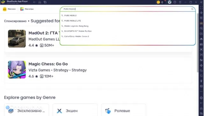Open the user account avatar
The image size is (204, 116).
tap(170, 2)
